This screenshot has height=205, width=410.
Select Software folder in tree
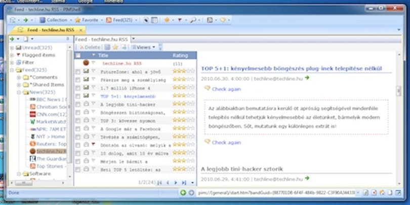pos(36,174)
